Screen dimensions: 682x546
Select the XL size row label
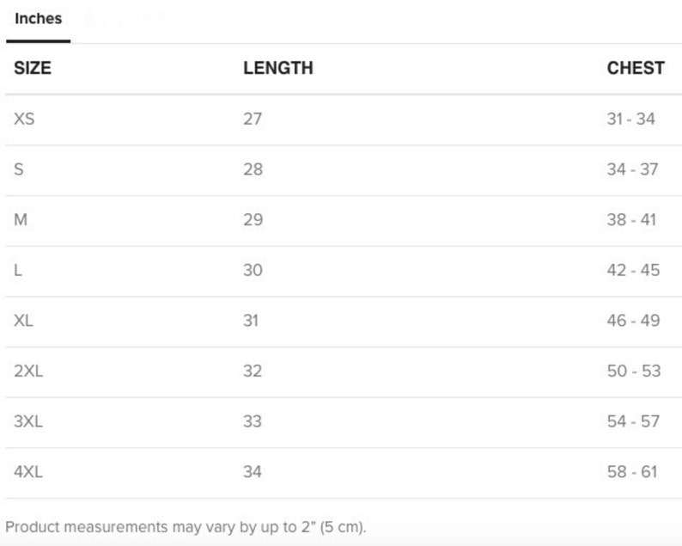point(23,321)
